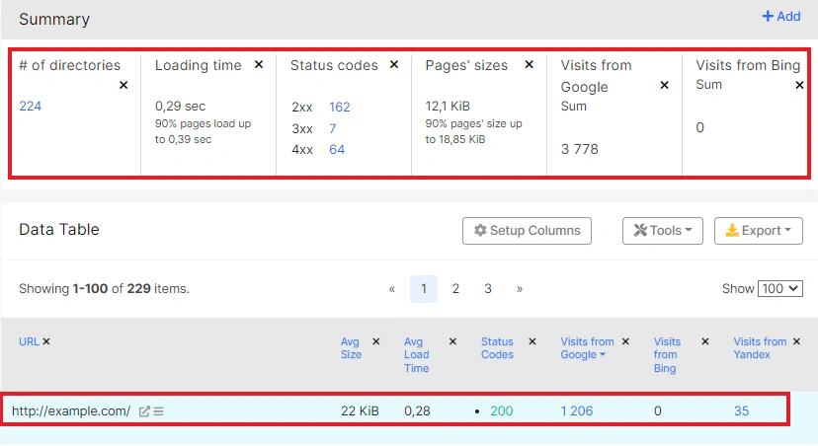
Task: Open example.com in external link icon
Action: 144,411
